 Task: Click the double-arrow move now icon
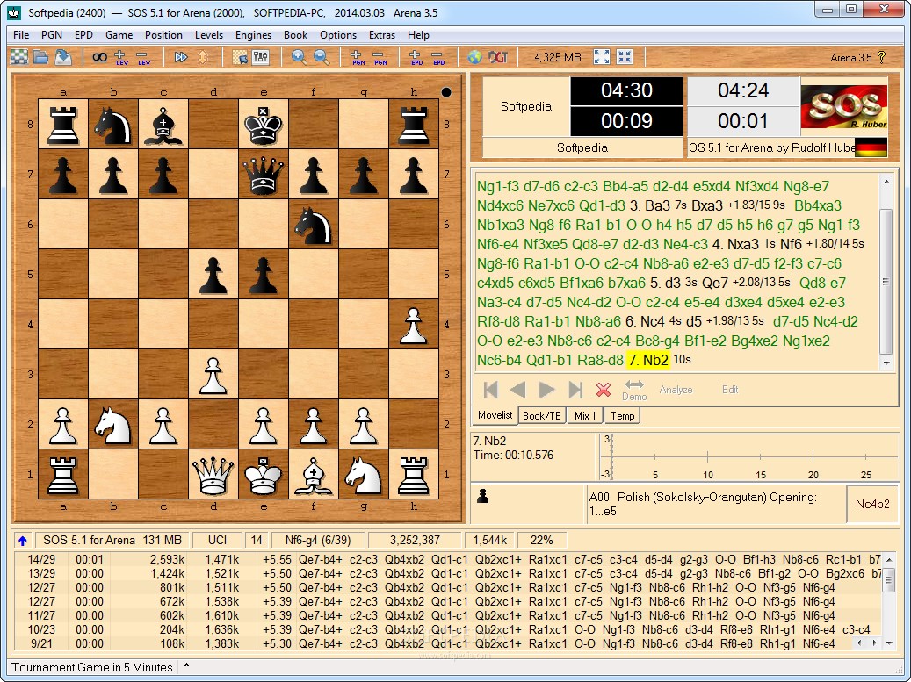pos(181,57)
